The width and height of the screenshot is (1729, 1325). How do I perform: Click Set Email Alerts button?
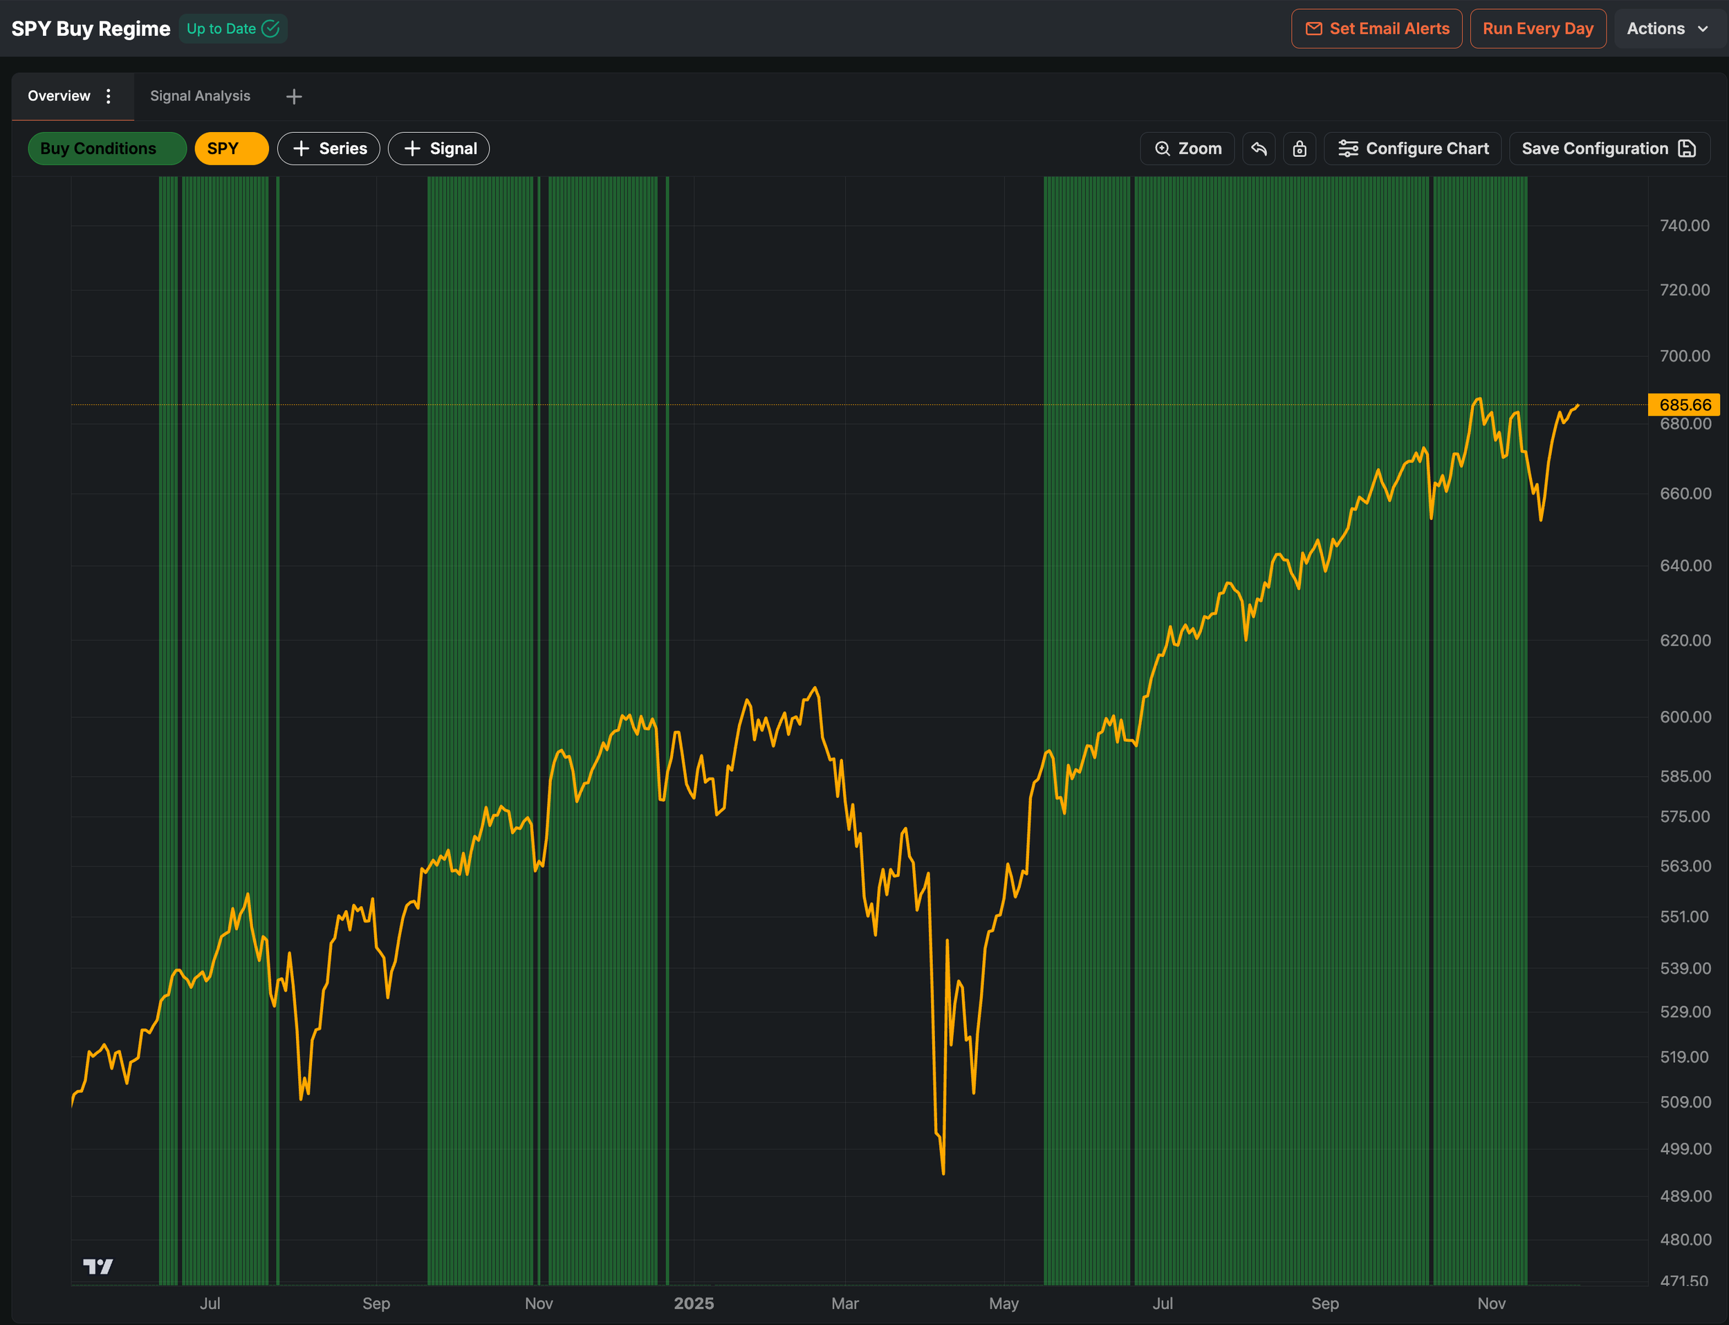click(1376, 28)
